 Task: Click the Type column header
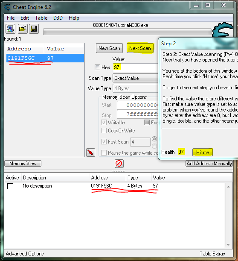139,178
